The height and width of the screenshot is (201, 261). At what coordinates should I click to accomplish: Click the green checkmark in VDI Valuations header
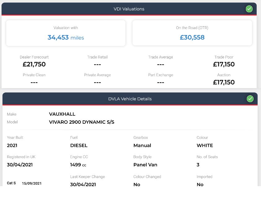[x=249, y=9]
